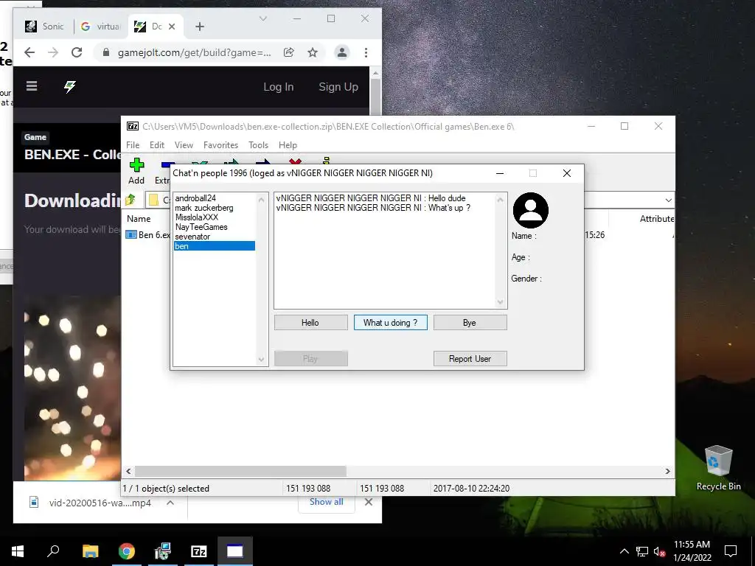The height and width of the screenshot is (566, 755).
Task: Select sevenator in the user list
Action: click(215, 237)
